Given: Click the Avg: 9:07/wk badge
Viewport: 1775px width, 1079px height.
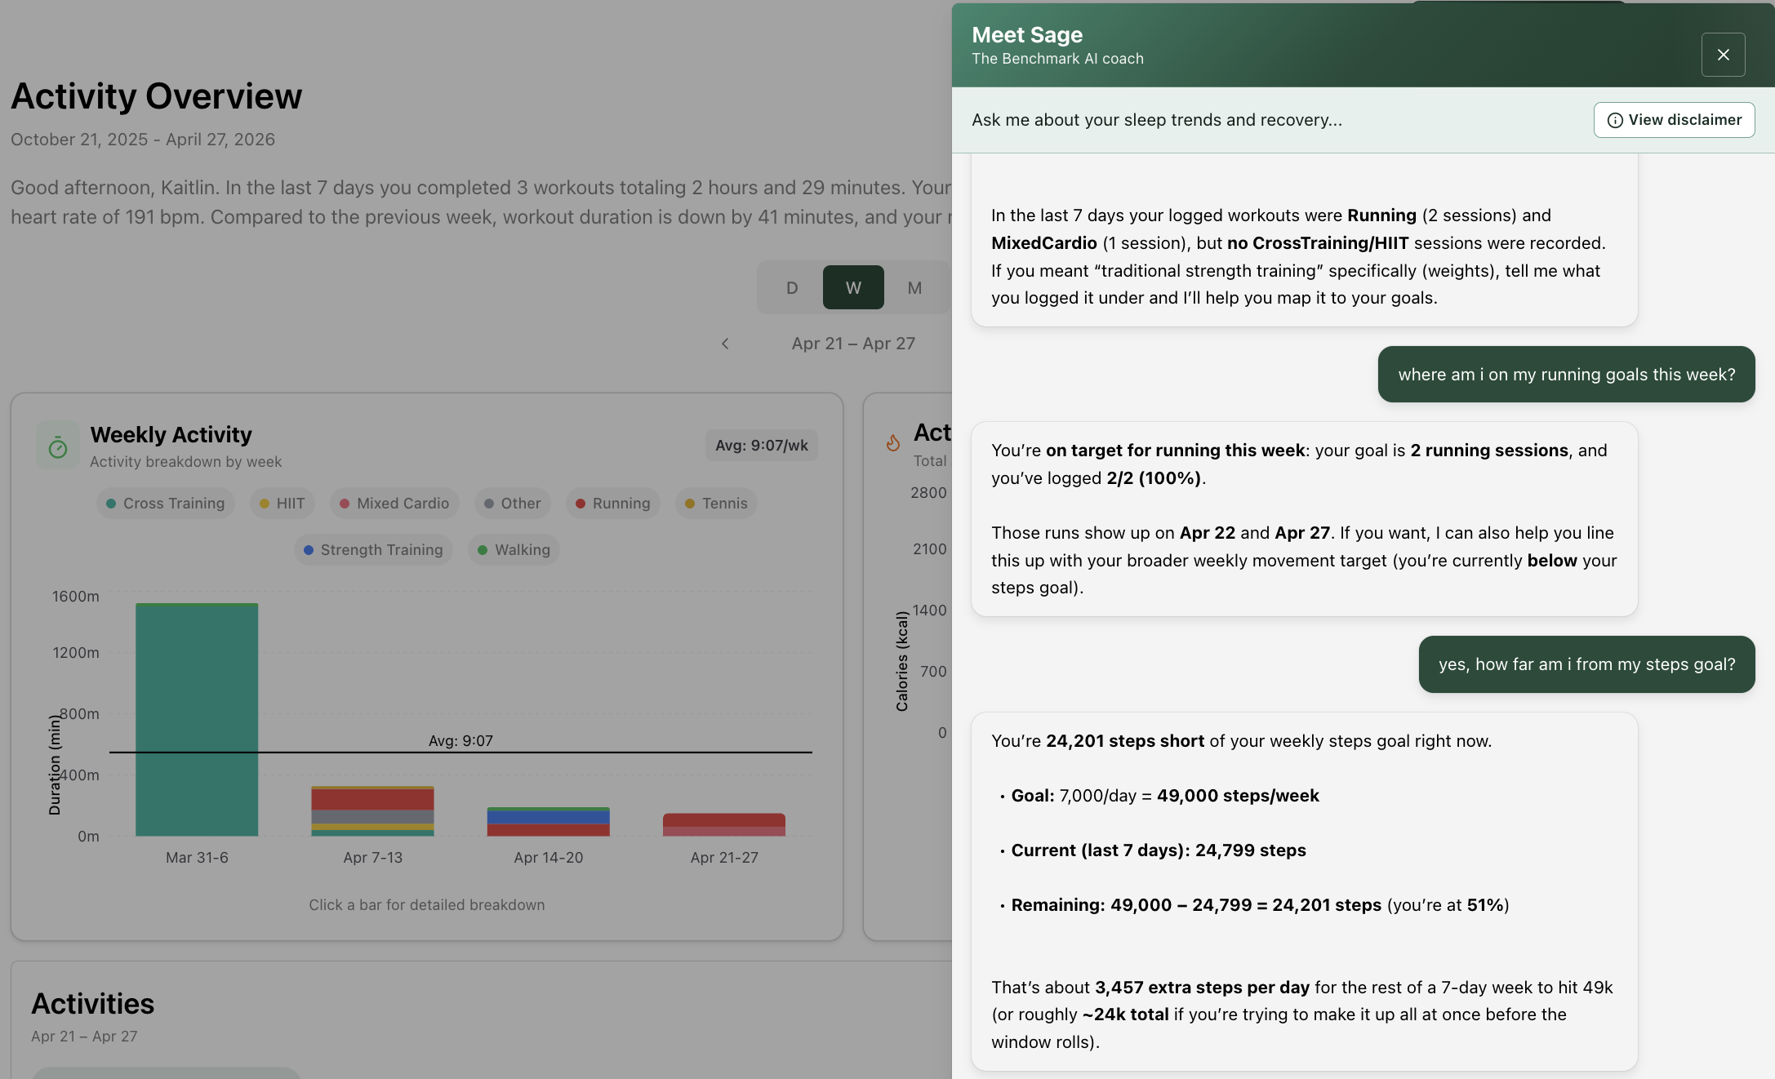Looking at the screenshot, I should click(x=762, y=446).
